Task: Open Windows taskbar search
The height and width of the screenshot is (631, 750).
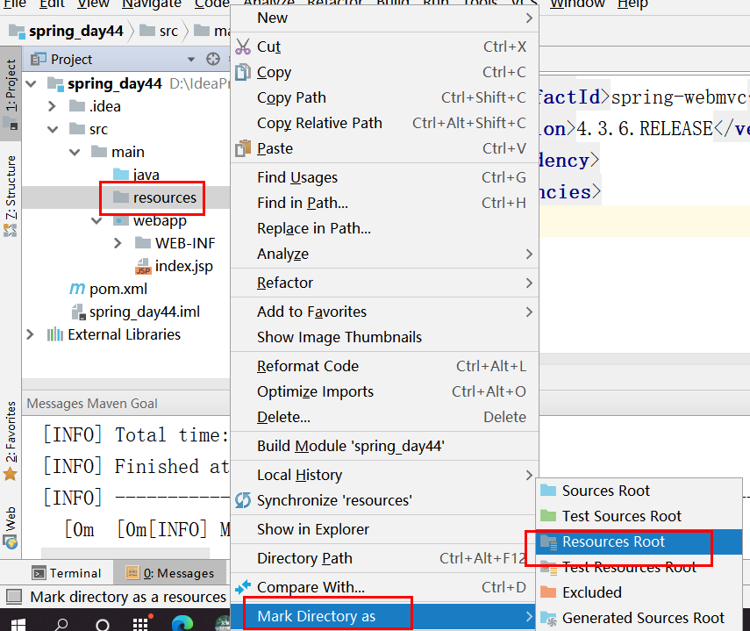Action: tap(61, 624)
